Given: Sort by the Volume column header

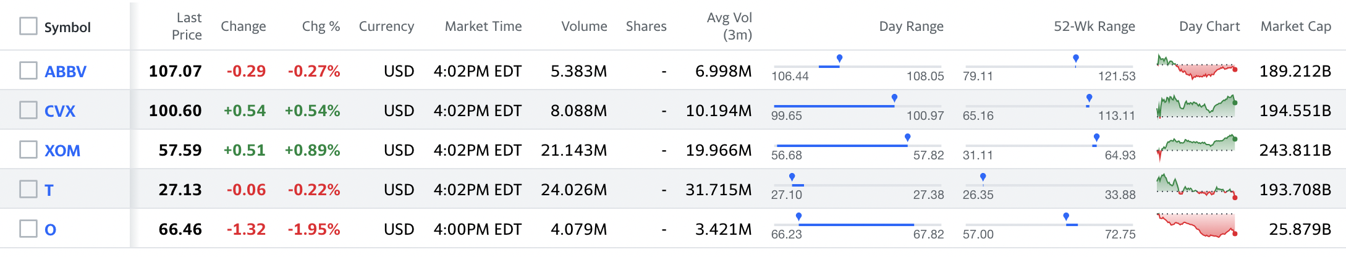Looking at the screenshot, I should (x=584, y=27).
